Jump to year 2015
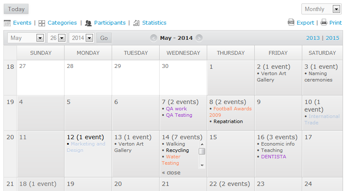 click(332, 38)
